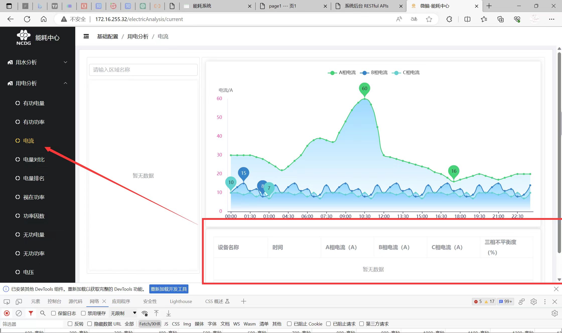Click the read aloud icon in address bar
Screen dimensions: 562x333
[399, 19]
